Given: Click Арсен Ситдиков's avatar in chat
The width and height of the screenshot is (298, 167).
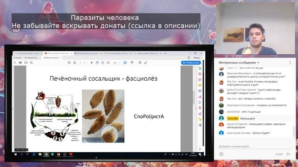Looking at the screenshot, I should pos(221,125).
